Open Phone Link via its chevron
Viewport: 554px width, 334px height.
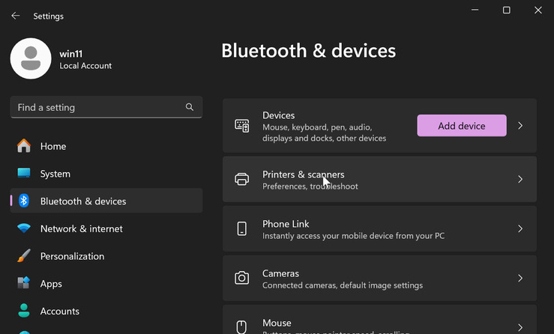[520, 229]
